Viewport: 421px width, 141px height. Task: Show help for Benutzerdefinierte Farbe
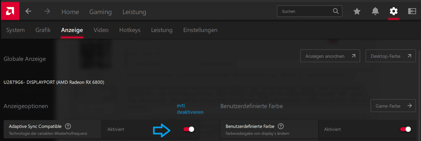(x=281, y=126)
